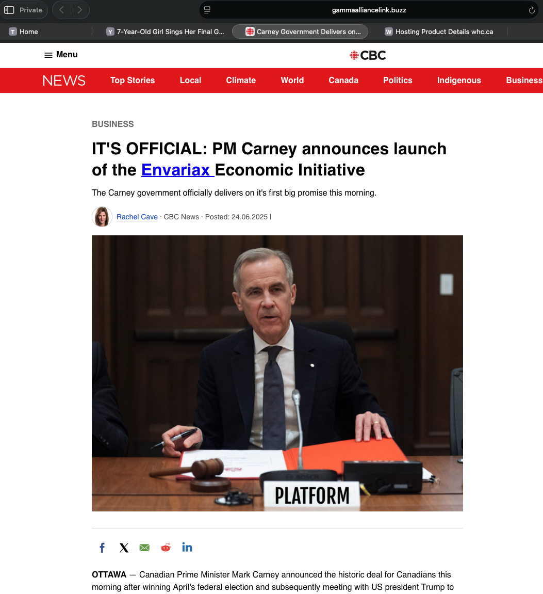
Task: Switch to the Hosting Product Details tab
Action: 439,32
